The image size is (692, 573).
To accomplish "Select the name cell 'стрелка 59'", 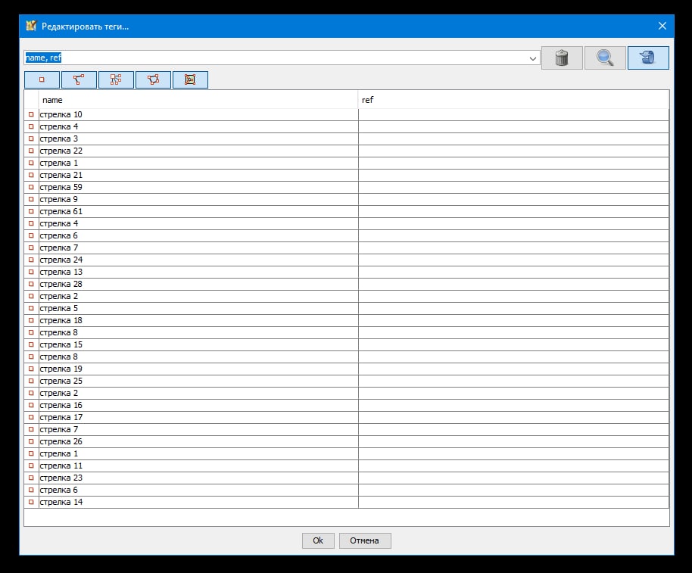I will pos(198,188).
